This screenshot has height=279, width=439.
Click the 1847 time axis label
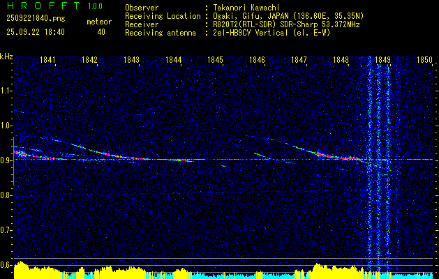299,59
